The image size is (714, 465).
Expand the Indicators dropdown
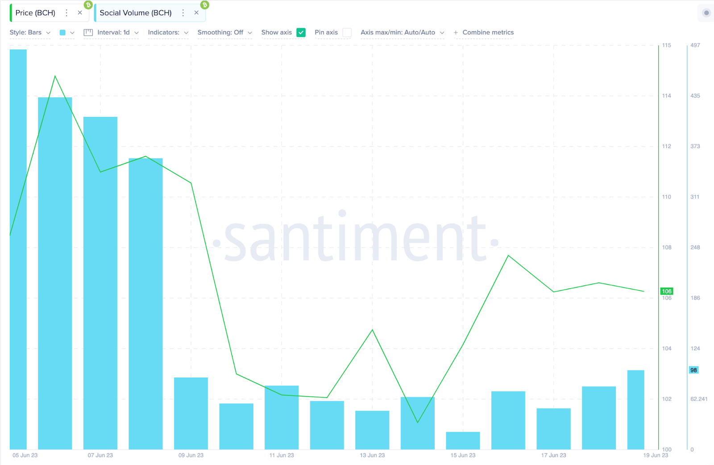coord(168,33)
